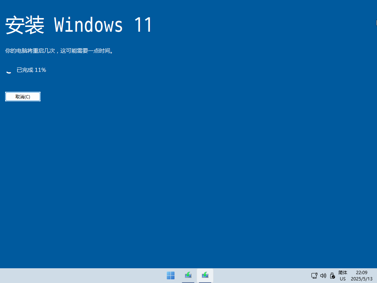The width and height of the screenshot is (377, 283).
Task: Switch input method via 简体 US indicator
Action: click(x=343, y=276)
